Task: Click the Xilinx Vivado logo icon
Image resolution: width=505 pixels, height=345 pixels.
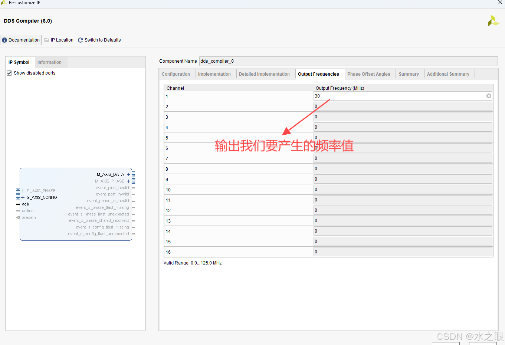Action: coord(493,21)
